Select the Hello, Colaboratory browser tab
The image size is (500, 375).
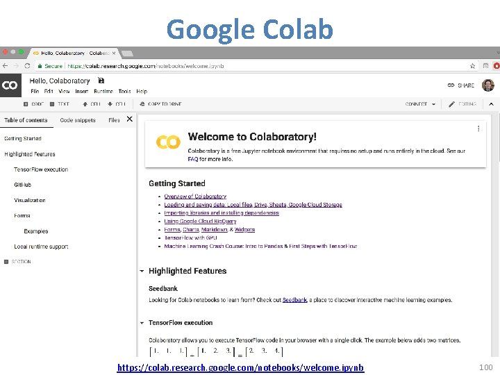(75, 53)
